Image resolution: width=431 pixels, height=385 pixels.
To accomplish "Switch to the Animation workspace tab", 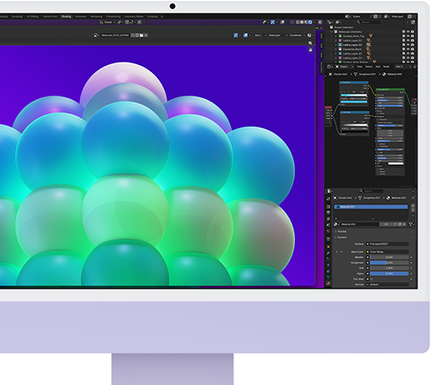I will click(x=81, y=17).
